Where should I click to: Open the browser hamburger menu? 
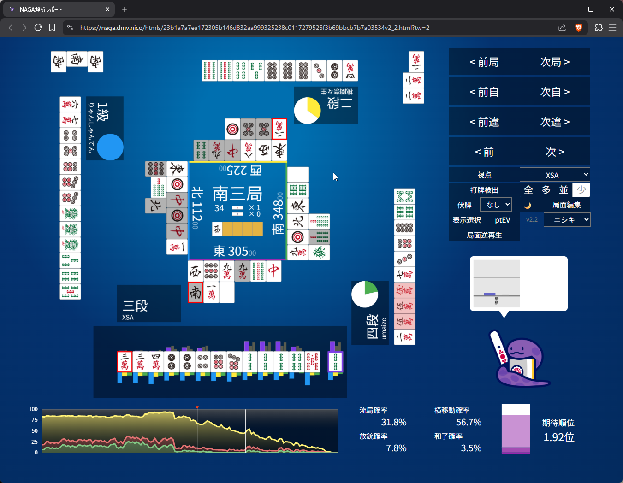tap(612, 28)
